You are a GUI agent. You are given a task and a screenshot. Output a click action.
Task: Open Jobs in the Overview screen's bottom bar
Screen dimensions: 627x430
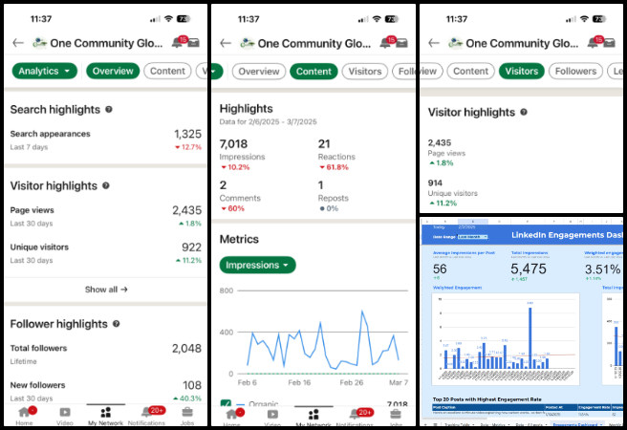(187, 416)
